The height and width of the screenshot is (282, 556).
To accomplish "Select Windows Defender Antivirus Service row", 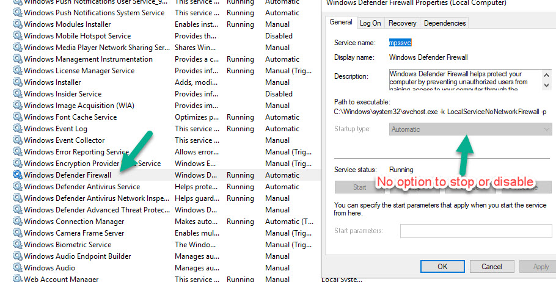I will coord(166,186).
